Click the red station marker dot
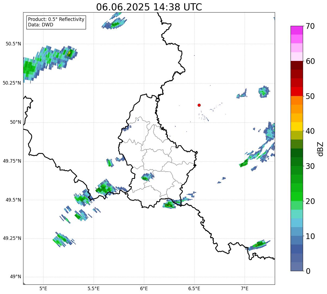Screen dimensions: 327x294 coord(199,105)
